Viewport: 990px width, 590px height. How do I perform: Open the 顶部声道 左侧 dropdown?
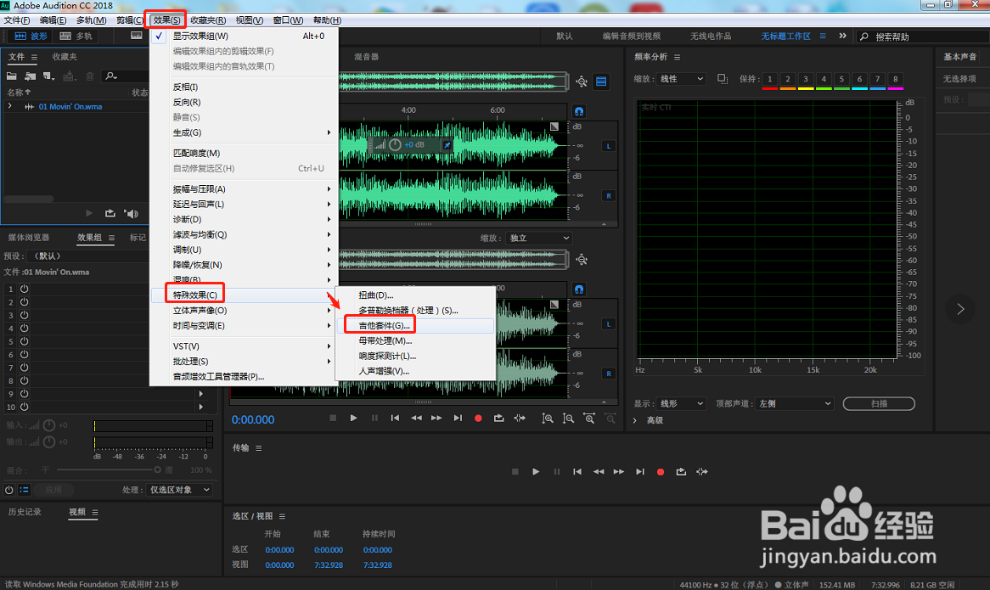(x=795, y=404)
